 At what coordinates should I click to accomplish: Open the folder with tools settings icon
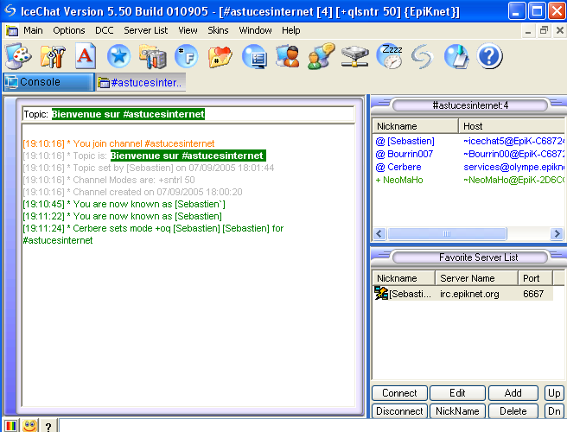tap(53, 56)
